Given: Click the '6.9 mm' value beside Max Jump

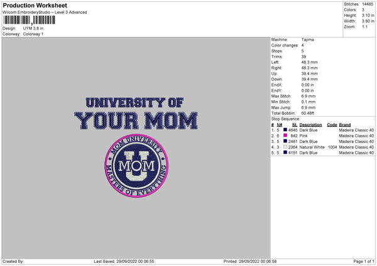Looking at the screenshot, I should click(309, 107).
